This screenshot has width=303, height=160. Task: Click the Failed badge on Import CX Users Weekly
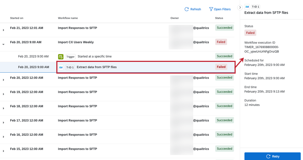pyautogui.click(x=221, y=42)
